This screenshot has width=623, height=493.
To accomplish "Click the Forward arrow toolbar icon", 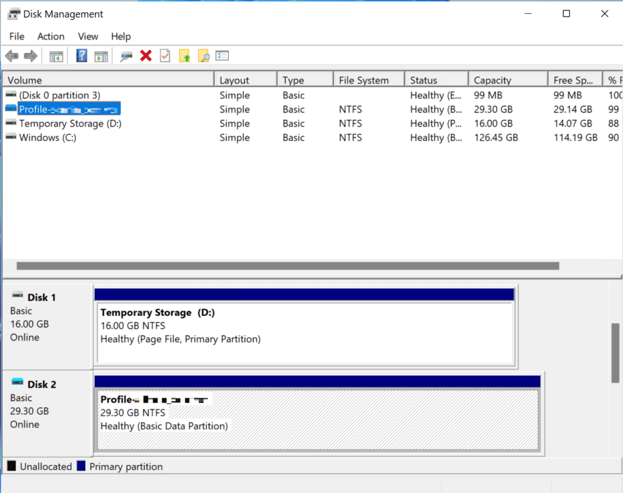I will (x=30, y=56).
